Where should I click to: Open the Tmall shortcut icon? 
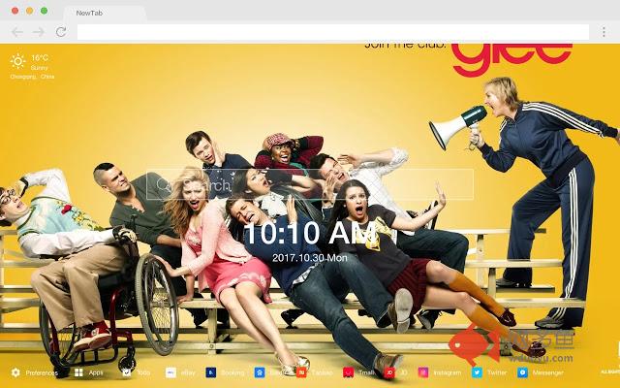pos(349,372)
